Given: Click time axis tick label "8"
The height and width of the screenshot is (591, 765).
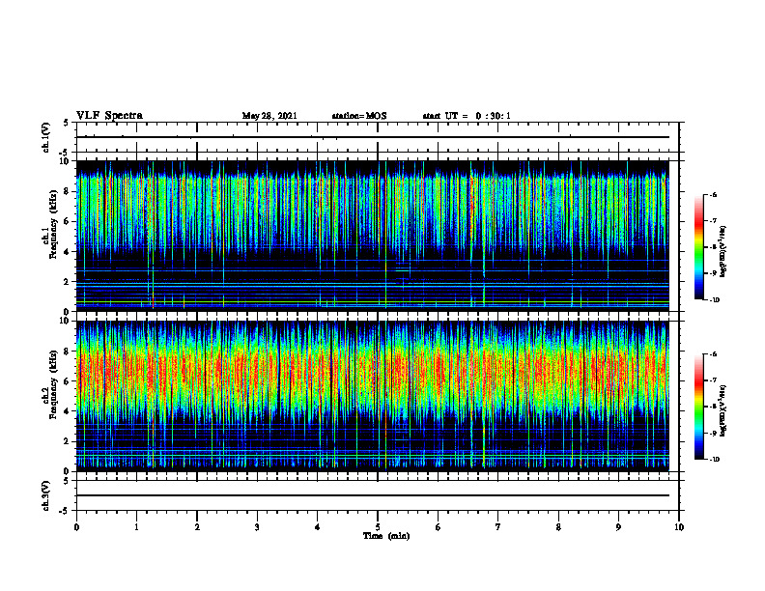Looking at the screenshot, I should 558,527.
